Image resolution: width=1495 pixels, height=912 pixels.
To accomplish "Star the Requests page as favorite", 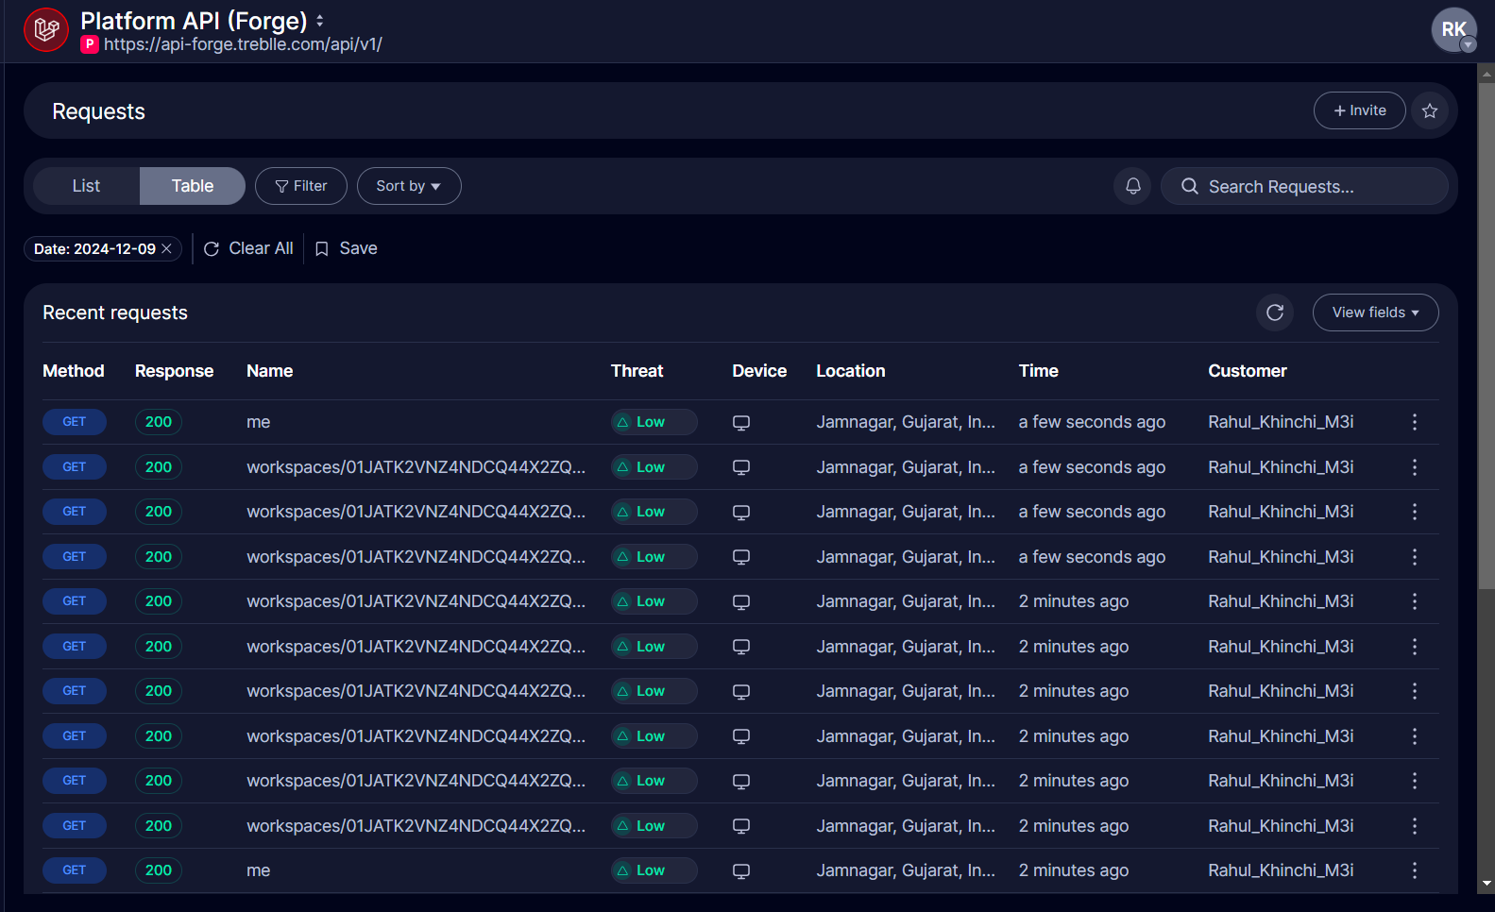I will 1430,111.
